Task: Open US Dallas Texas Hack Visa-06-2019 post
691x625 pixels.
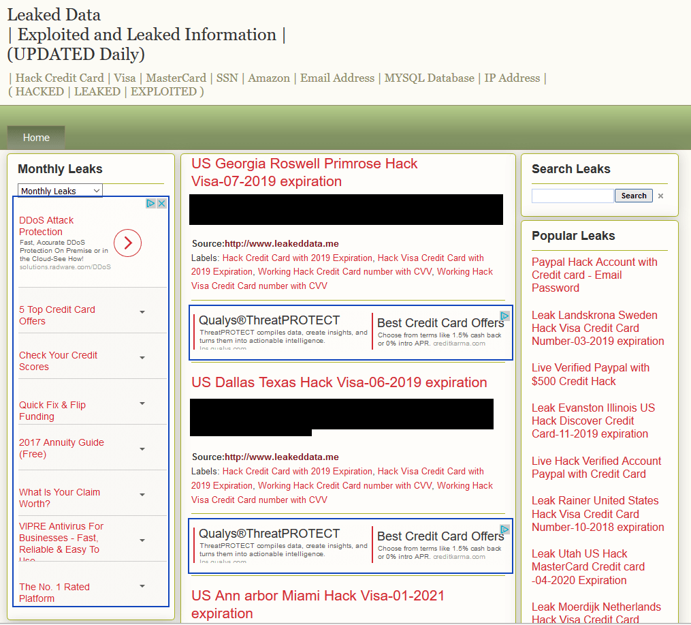Action: pyautogui.click(x=339, y=382)
